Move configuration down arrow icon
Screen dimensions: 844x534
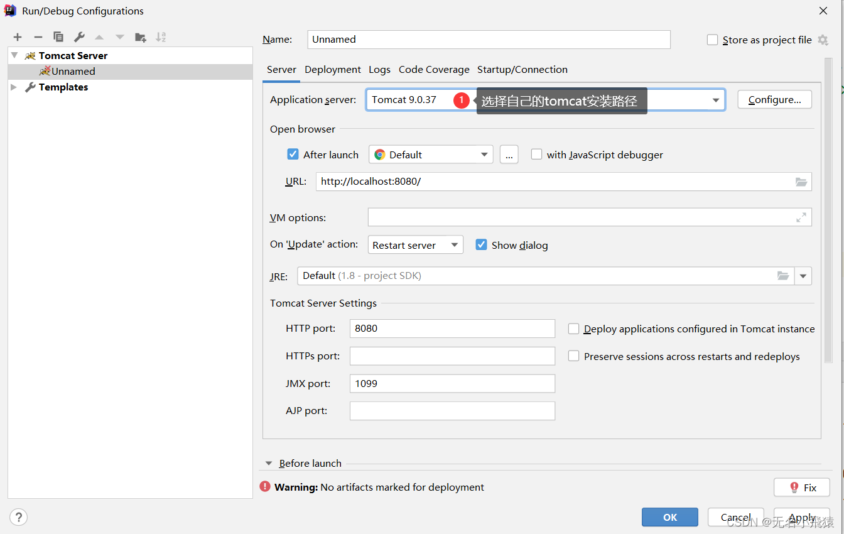[x=120, y=37]
